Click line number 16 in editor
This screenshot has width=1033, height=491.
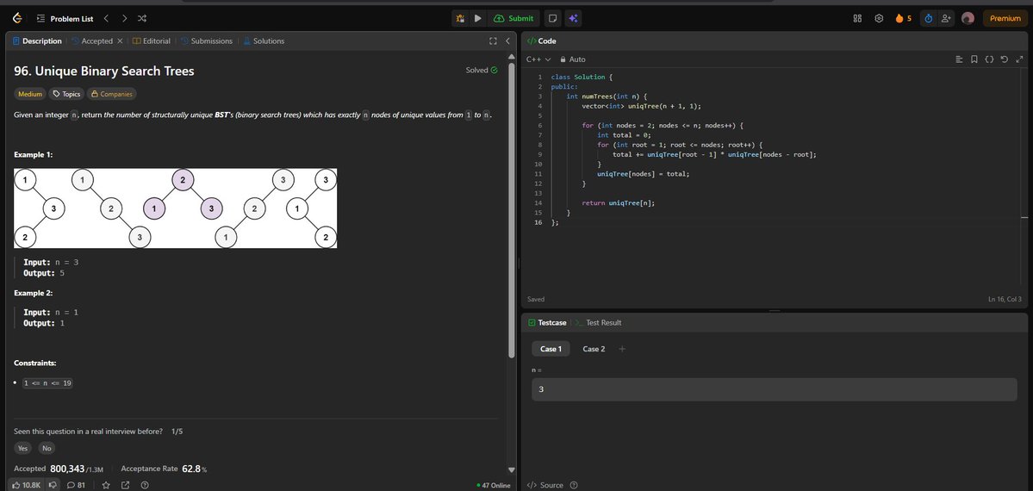(538, 223)
